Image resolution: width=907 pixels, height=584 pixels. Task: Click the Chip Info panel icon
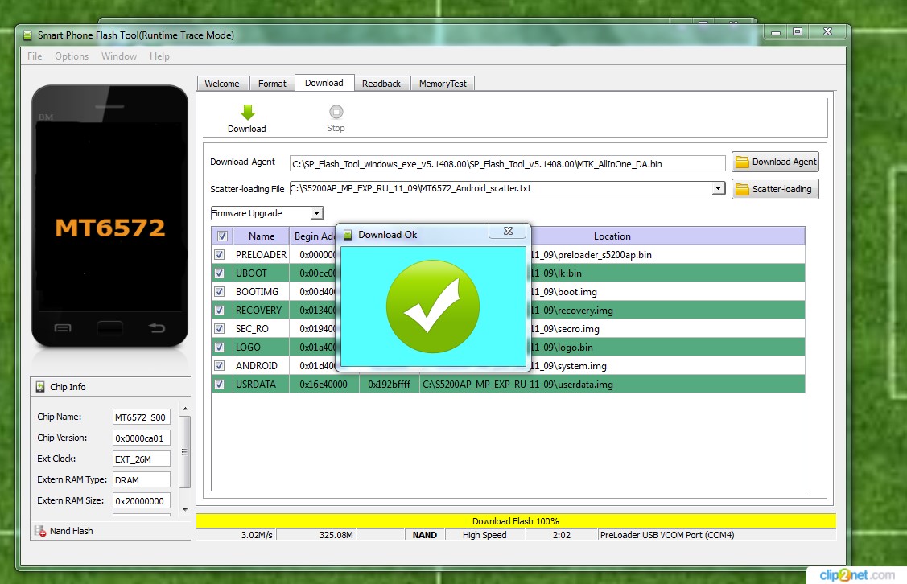tap(40, 387)
